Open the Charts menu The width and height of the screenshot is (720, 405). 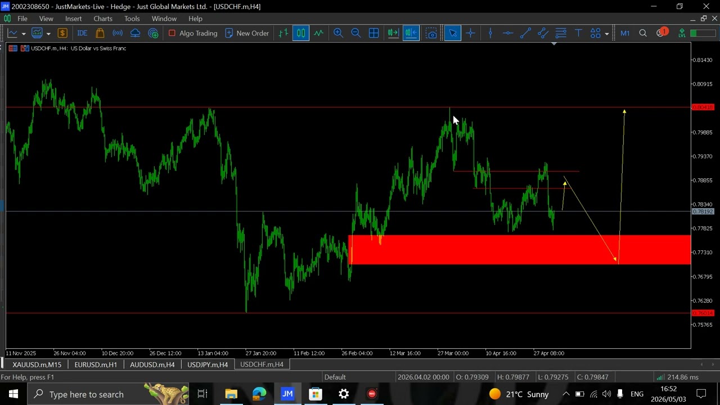pos(103,19)
